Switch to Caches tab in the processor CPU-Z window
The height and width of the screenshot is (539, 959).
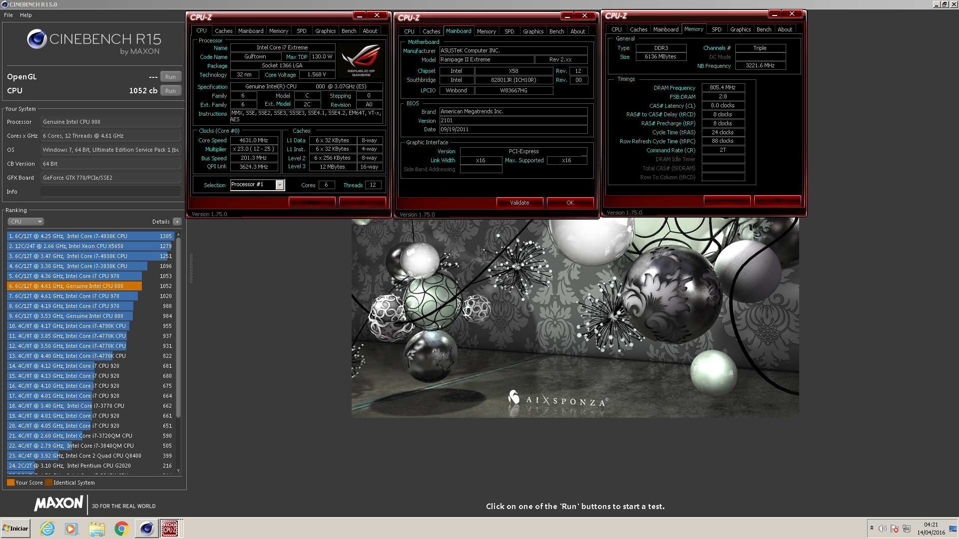(223, 31)
